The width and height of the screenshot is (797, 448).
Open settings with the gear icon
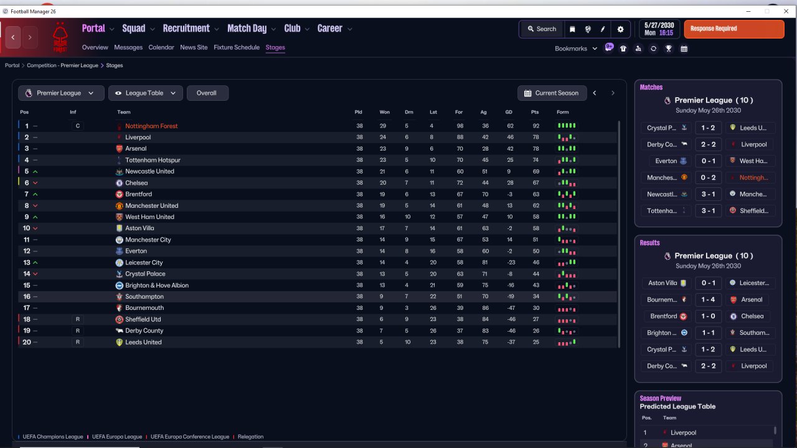click(620, 29)
